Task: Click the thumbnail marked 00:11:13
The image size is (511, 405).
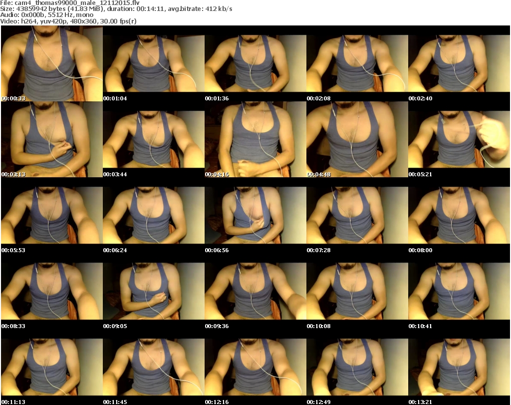Action: [x=52, y=367]
